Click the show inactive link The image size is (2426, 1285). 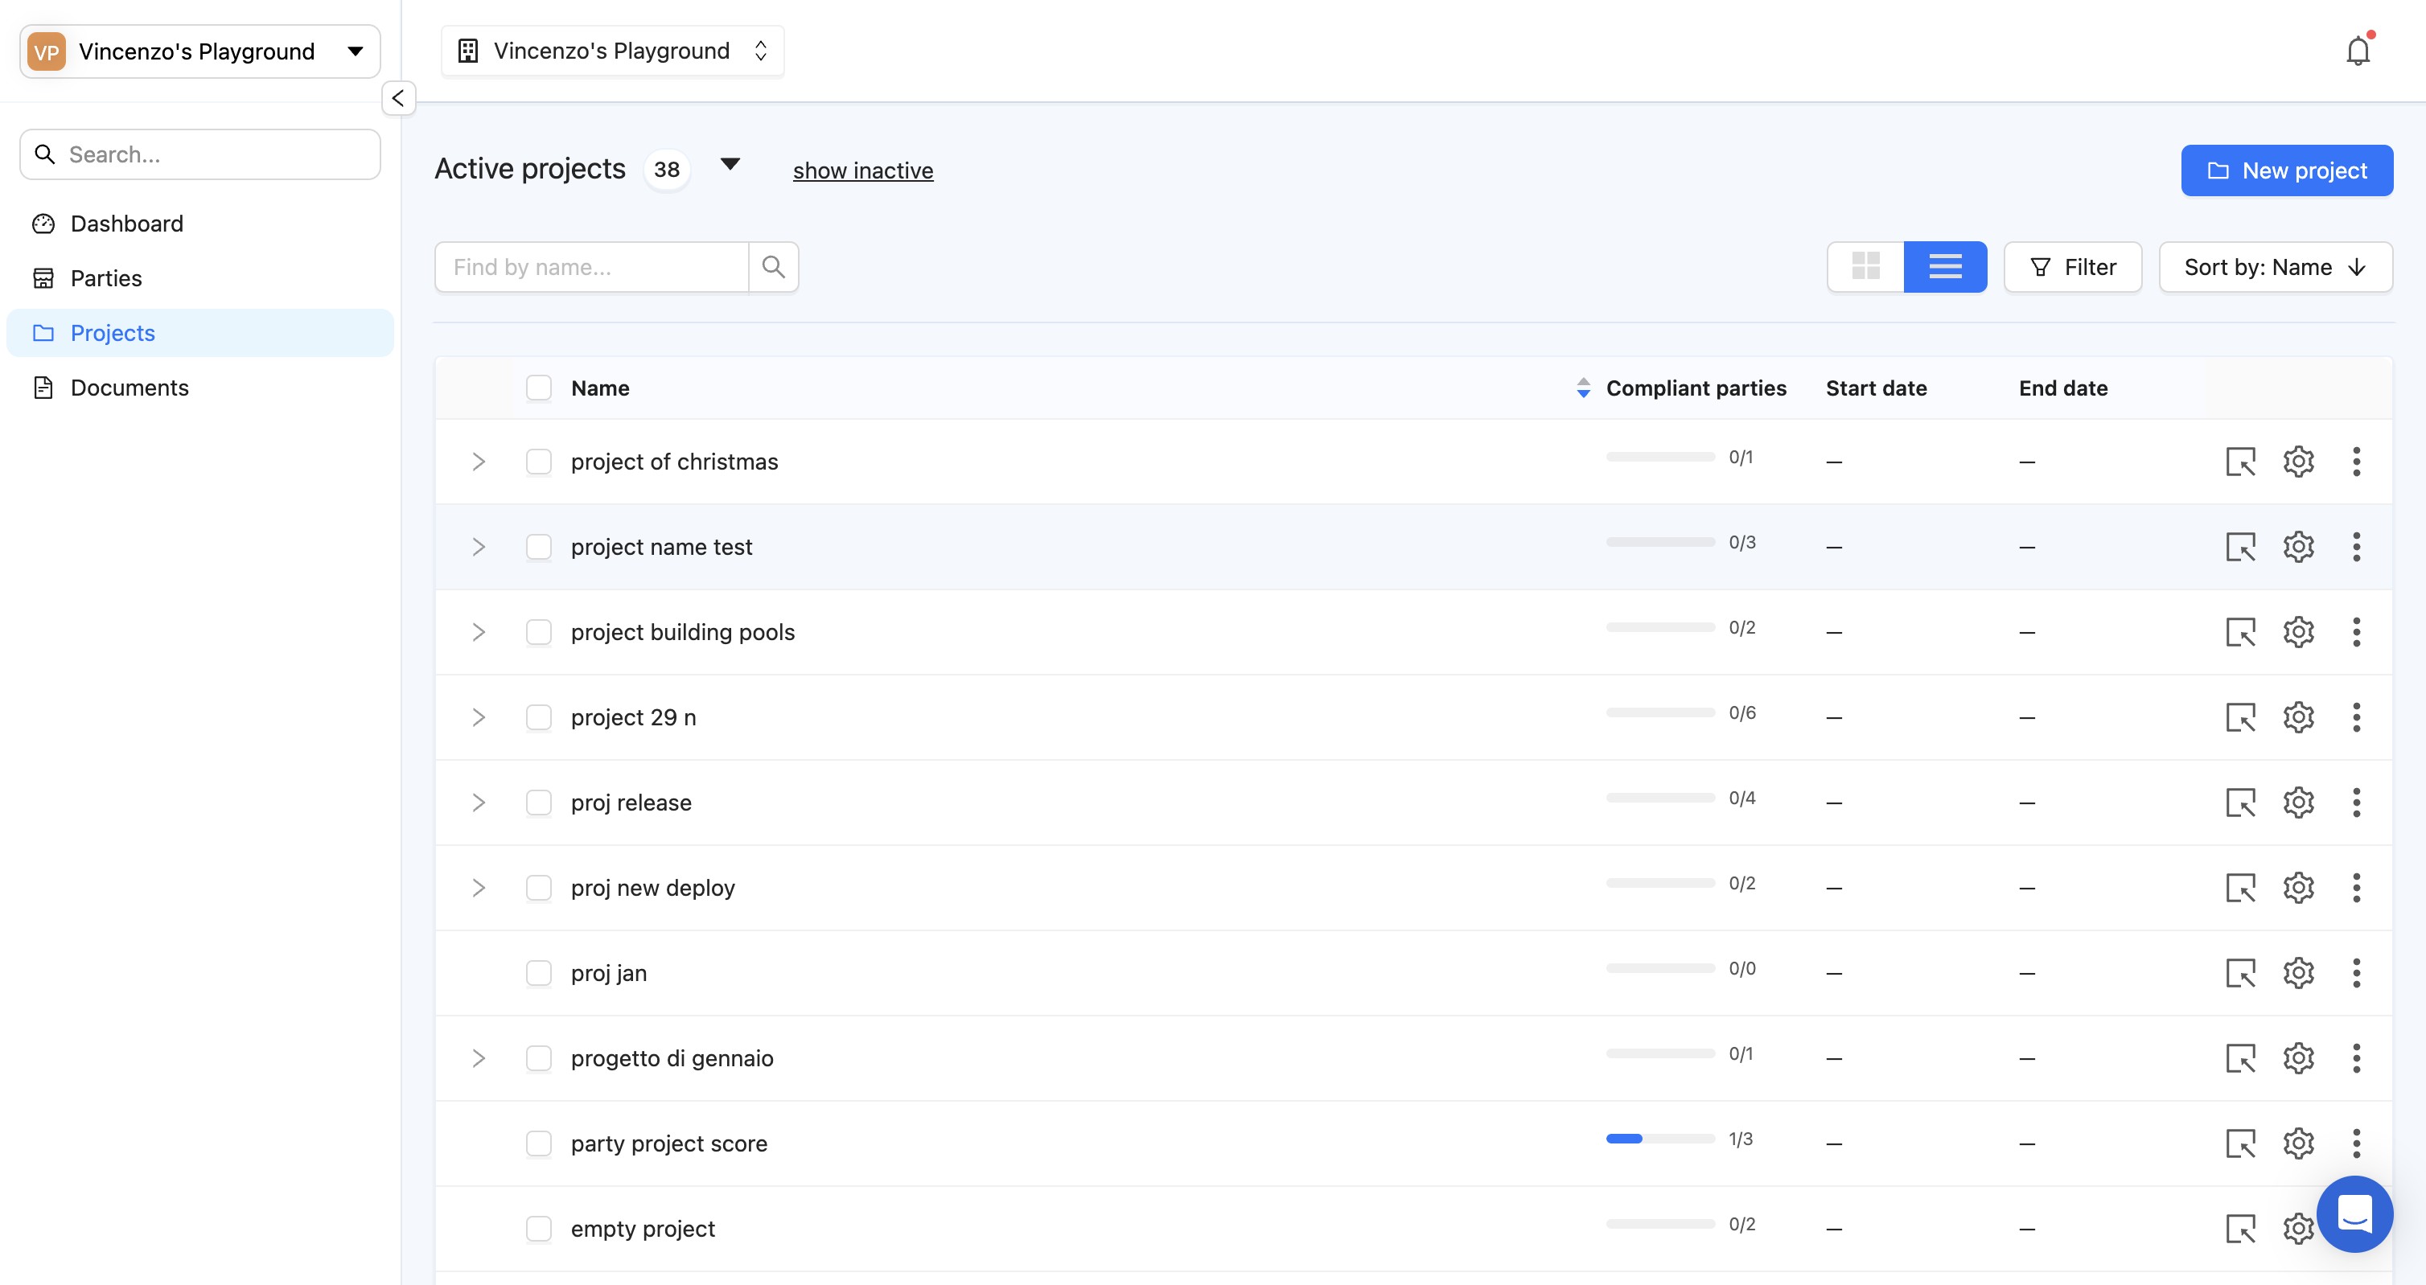pos(862,170)
